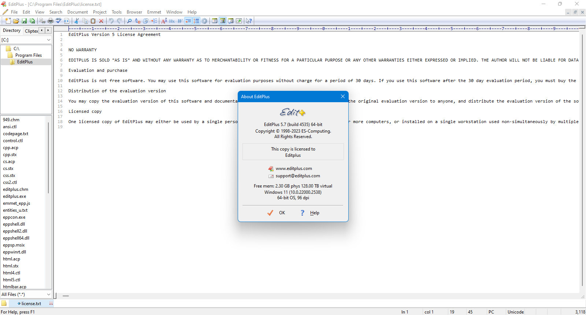This screenshot has height=315, width=586.
Task: Open Print Preview from the toolbar
Action: pyautogui.click(x=42, y=21)
